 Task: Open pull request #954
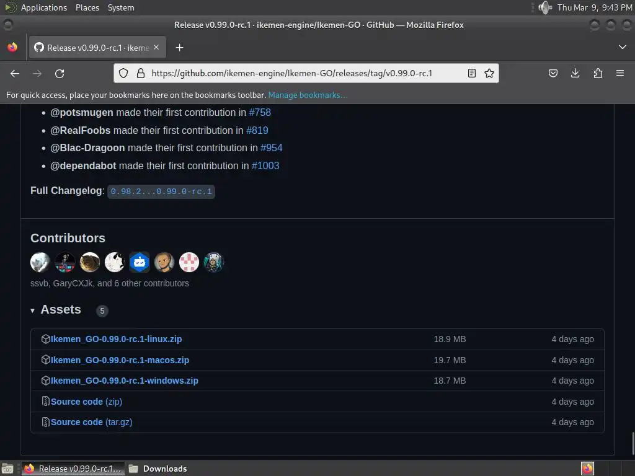click(272, 148)
